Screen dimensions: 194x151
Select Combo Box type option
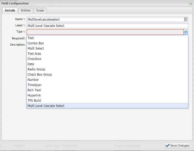[x=36, y=43]
